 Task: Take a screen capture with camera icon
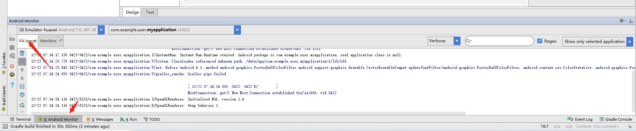coord(12,39)
